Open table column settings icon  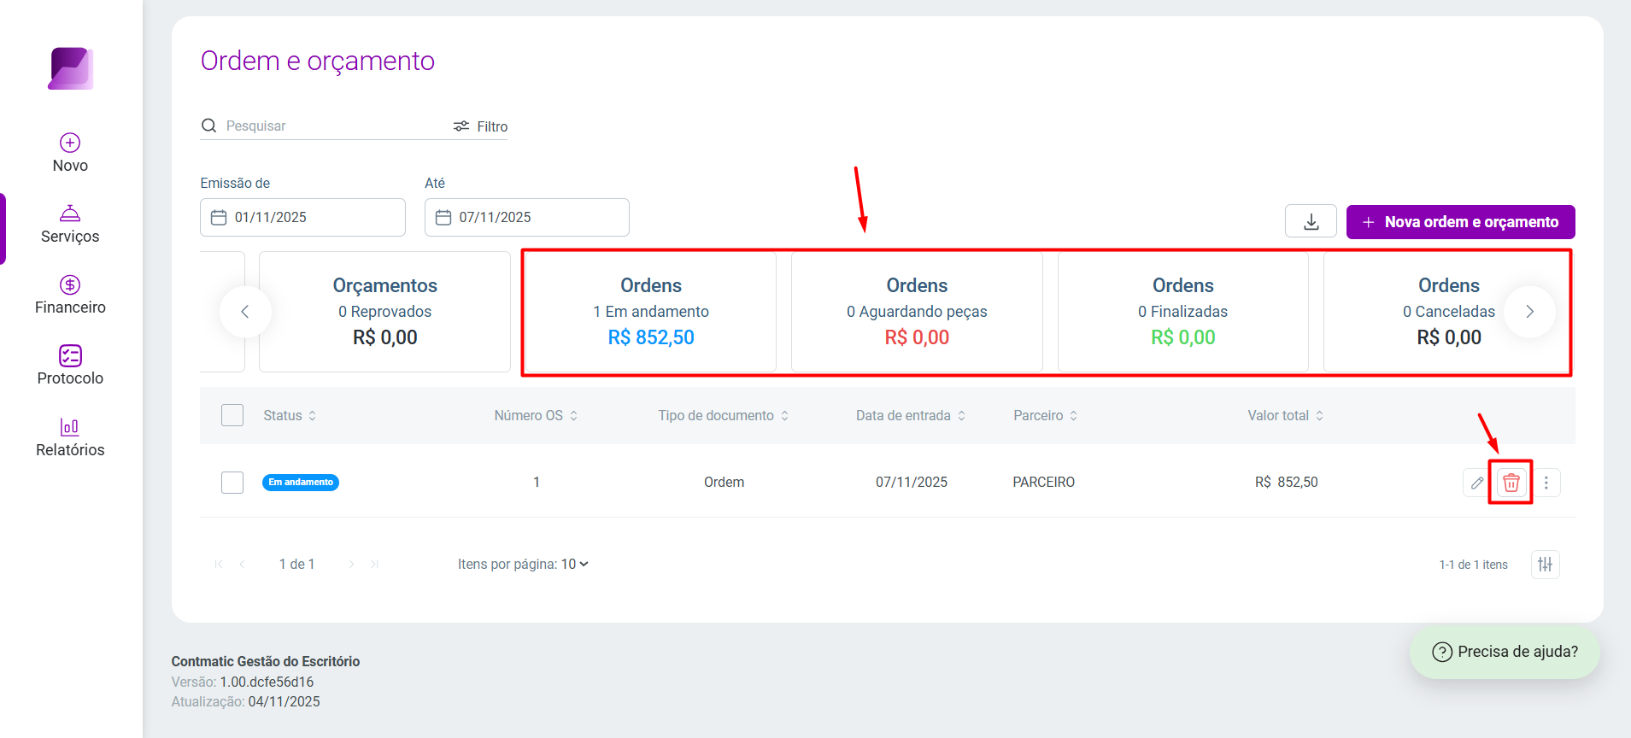pyautogui.click(x=1545, y=564)
